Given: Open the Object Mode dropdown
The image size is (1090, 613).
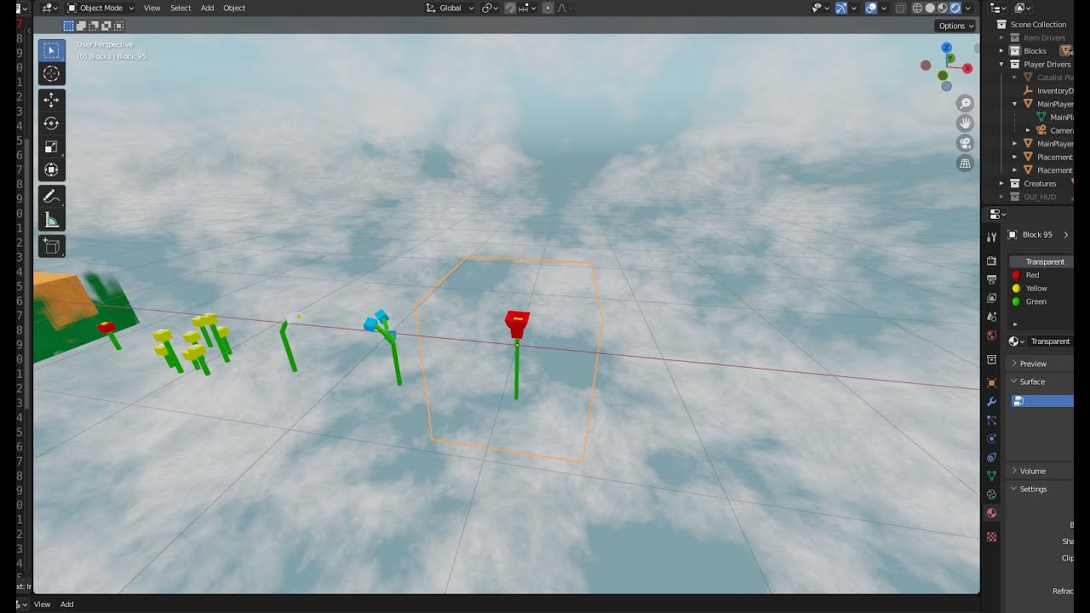Looking at the screenshot, I should pos(100,8).
